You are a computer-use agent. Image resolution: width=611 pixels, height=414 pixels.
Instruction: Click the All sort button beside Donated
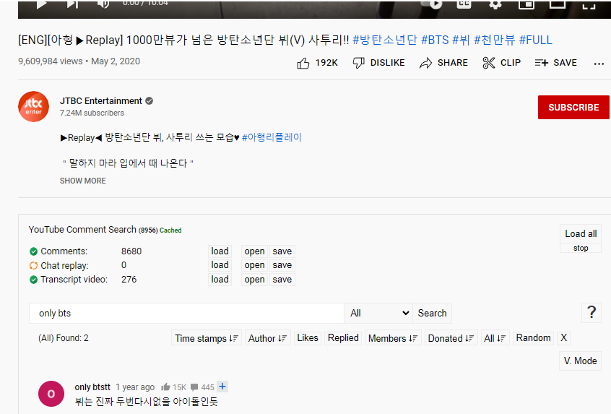tap(495, 338)
